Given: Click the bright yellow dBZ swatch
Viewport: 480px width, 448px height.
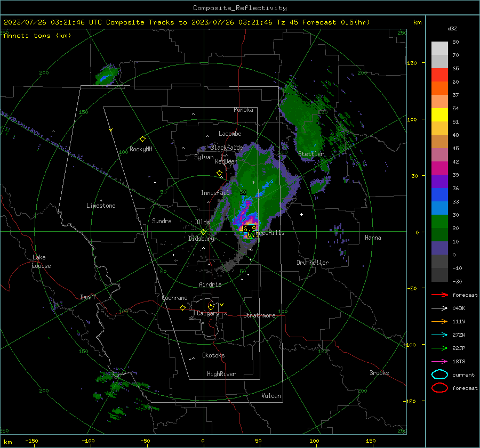Looking at the screenshot, I should (439, 115).
